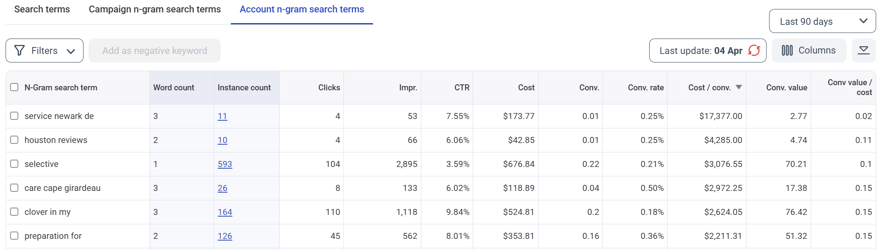The width and height of the screenshot is (883, 250).
Task: Click the download export icon button
Action: pos(863,51)
